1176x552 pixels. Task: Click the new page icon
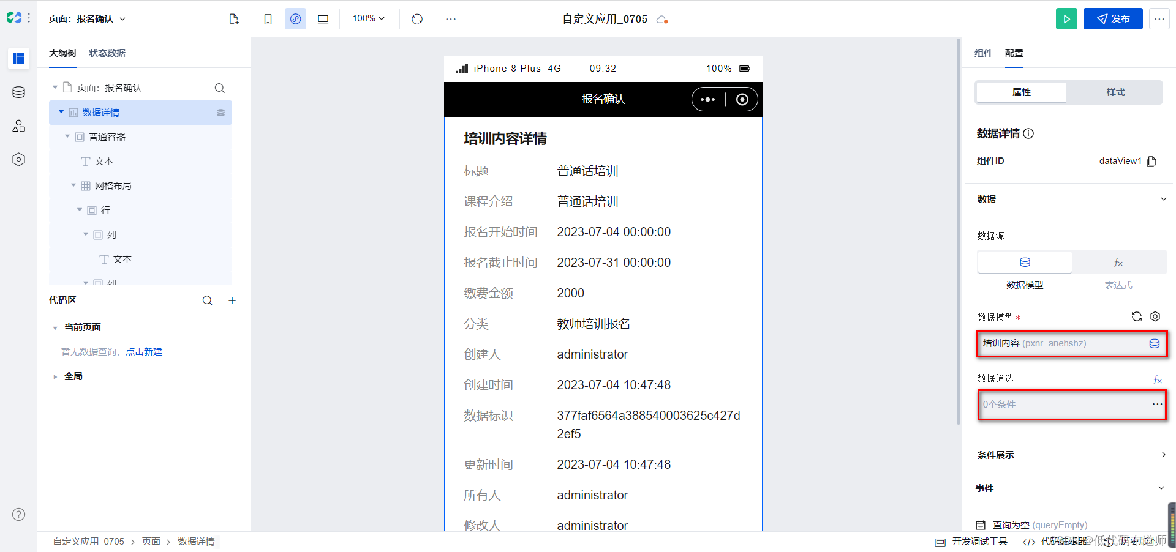click(x=234, y=19)
